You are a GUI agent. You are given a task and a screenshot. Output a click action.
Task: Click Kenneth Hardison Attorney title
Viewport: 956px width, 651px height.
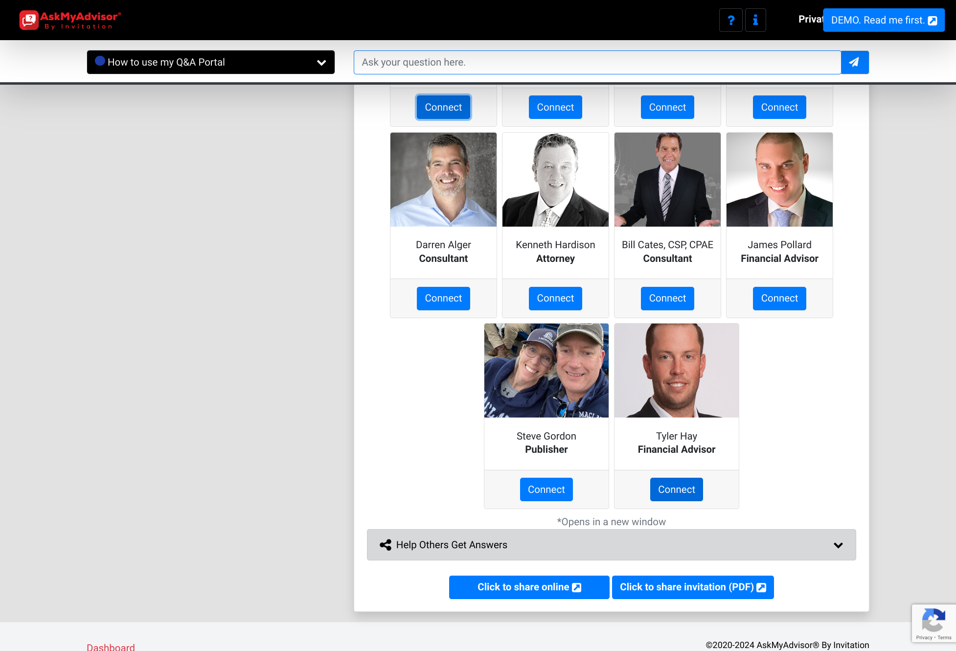click(x=555, y=258)
